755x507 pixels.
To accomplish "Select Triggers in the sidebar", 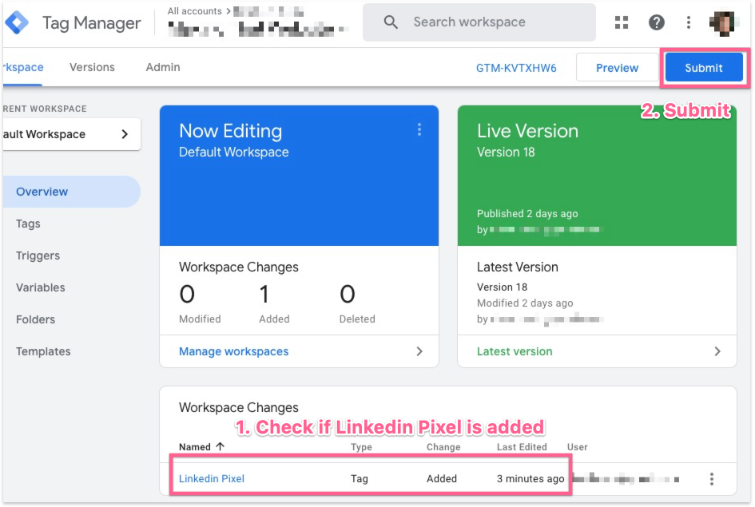I will tap(38, 255).
